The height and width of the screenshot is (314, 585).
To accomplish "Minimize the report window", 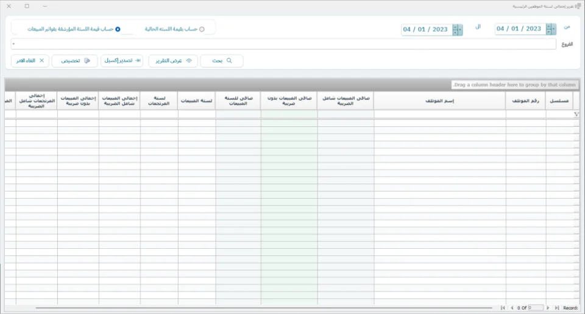I will point(44,6).
